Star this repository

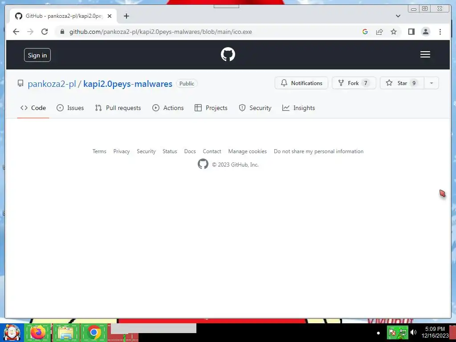[x=402, y=83]
